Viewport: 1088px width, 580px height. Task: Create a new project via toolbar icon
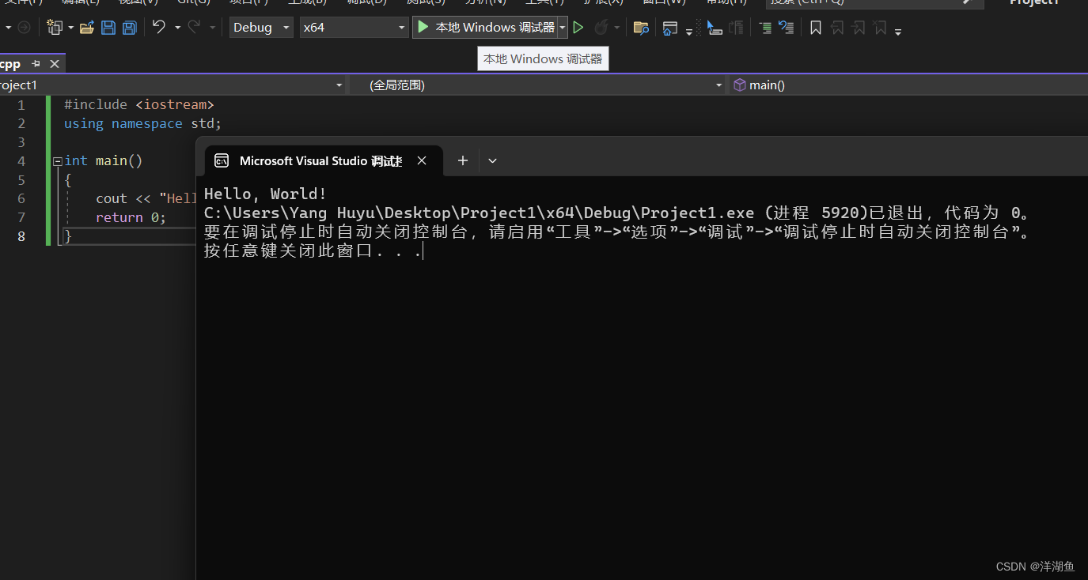55,27
